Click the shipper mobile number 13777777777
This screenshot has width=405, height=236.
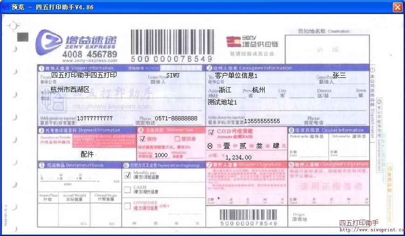[x=95, y=118]
